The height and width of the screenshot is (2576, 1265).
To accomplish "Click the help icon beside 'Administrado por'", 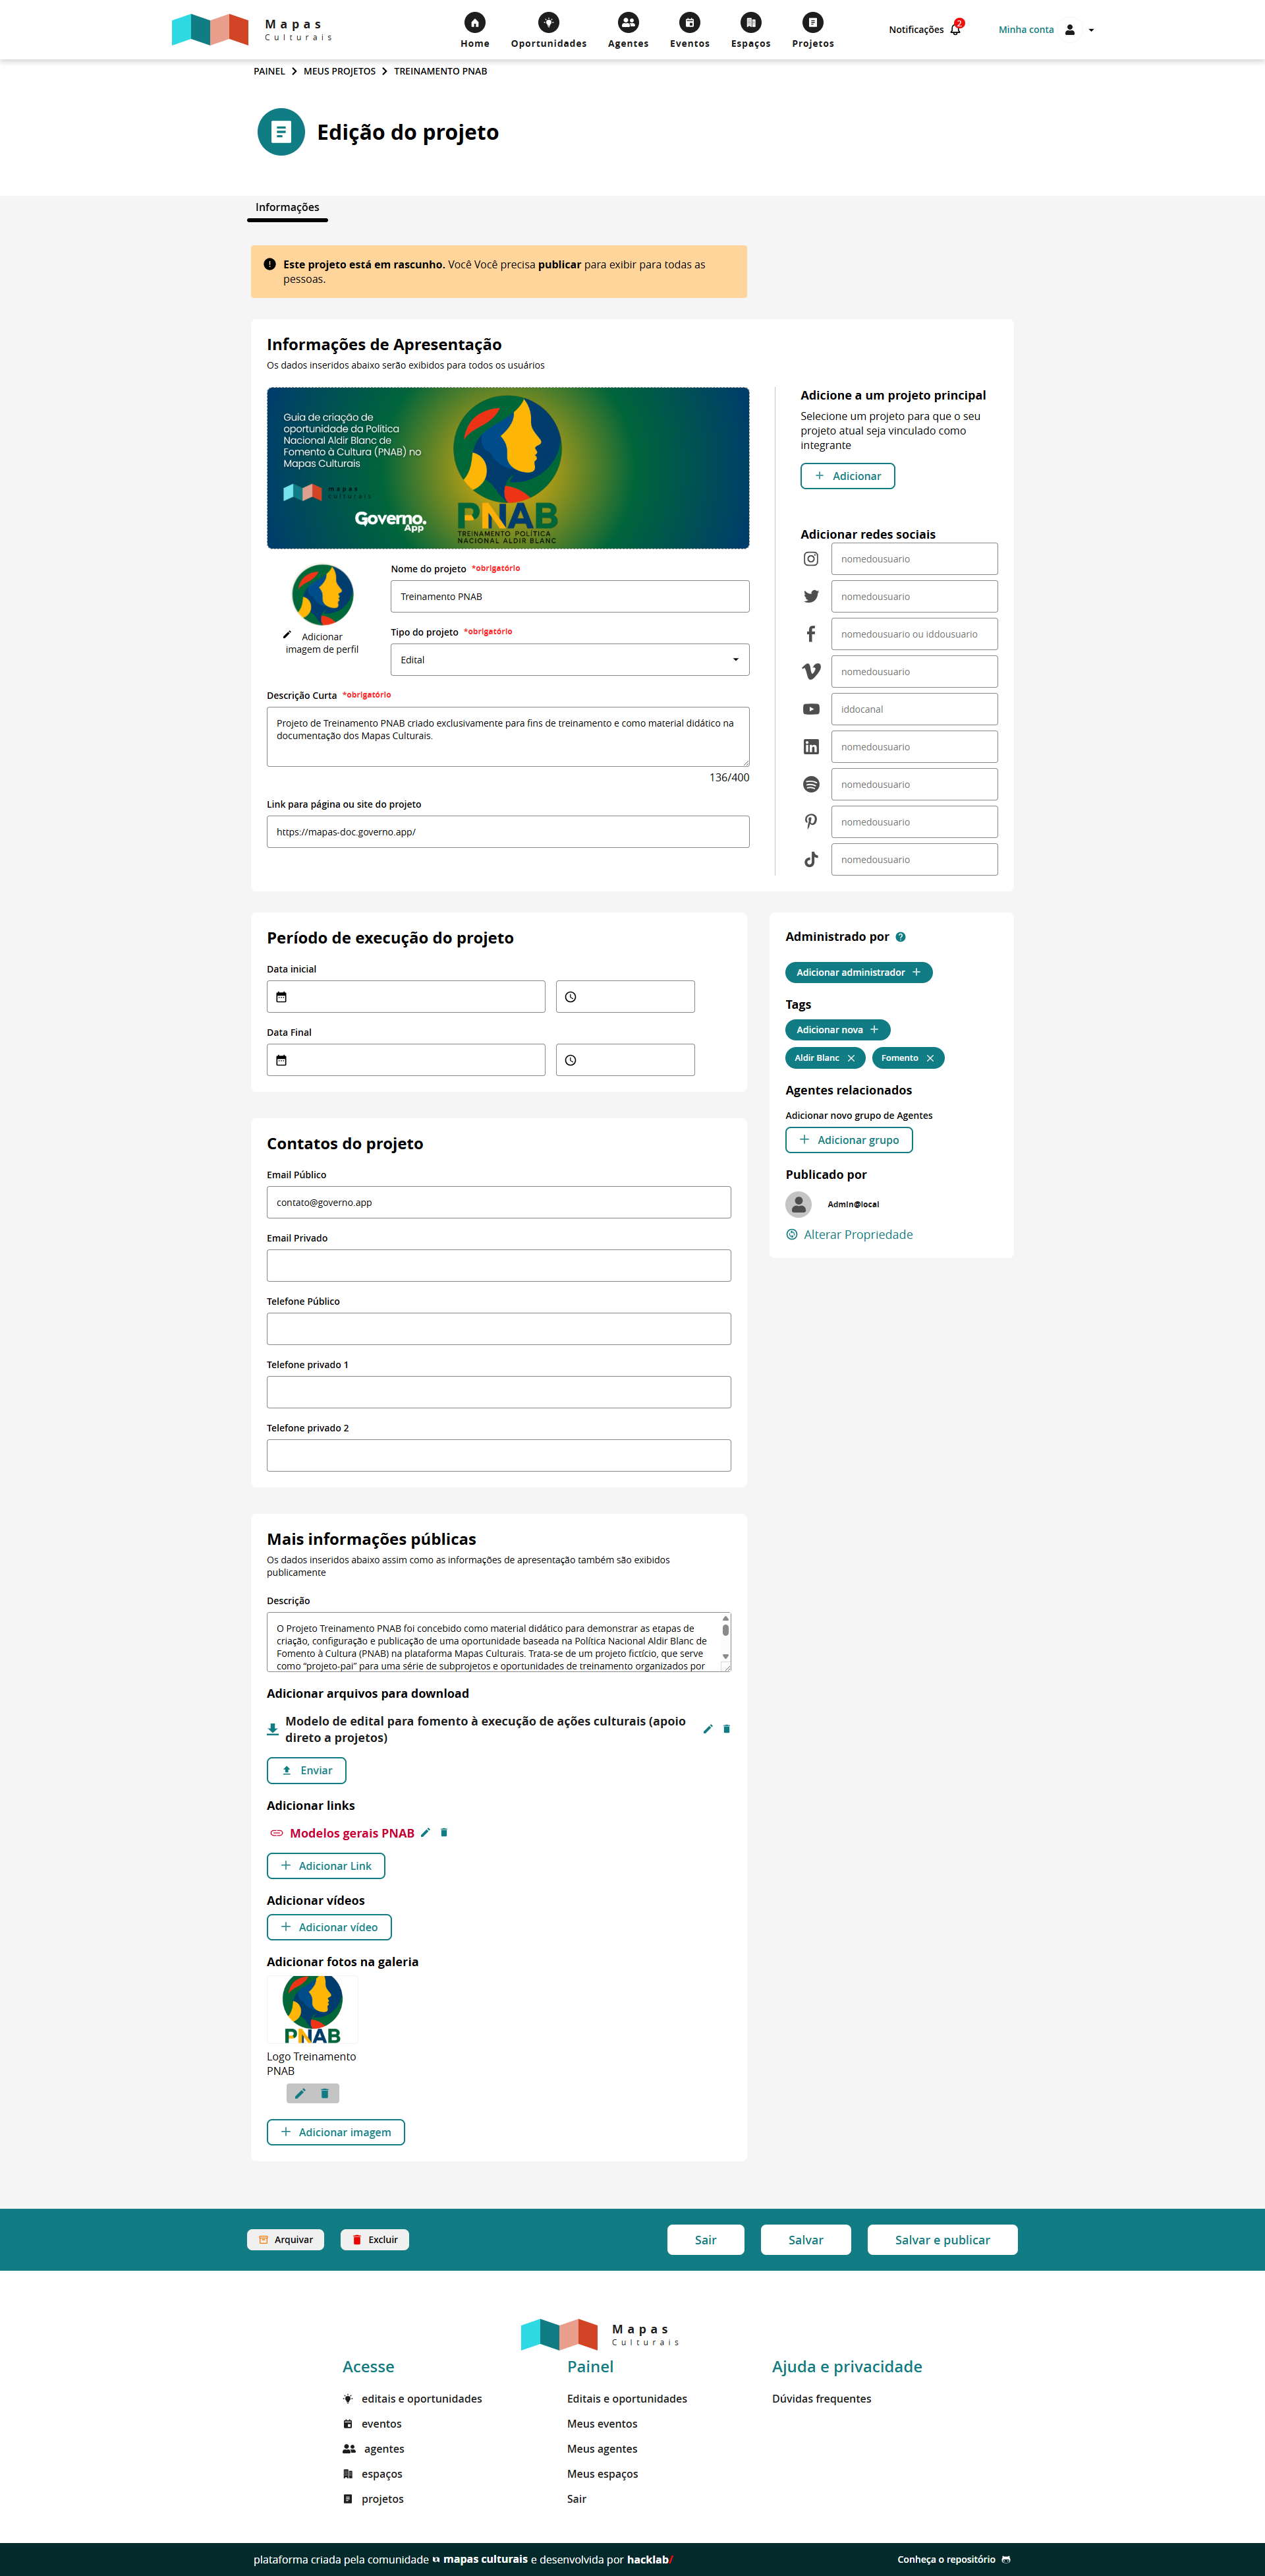I will point(900,937).
